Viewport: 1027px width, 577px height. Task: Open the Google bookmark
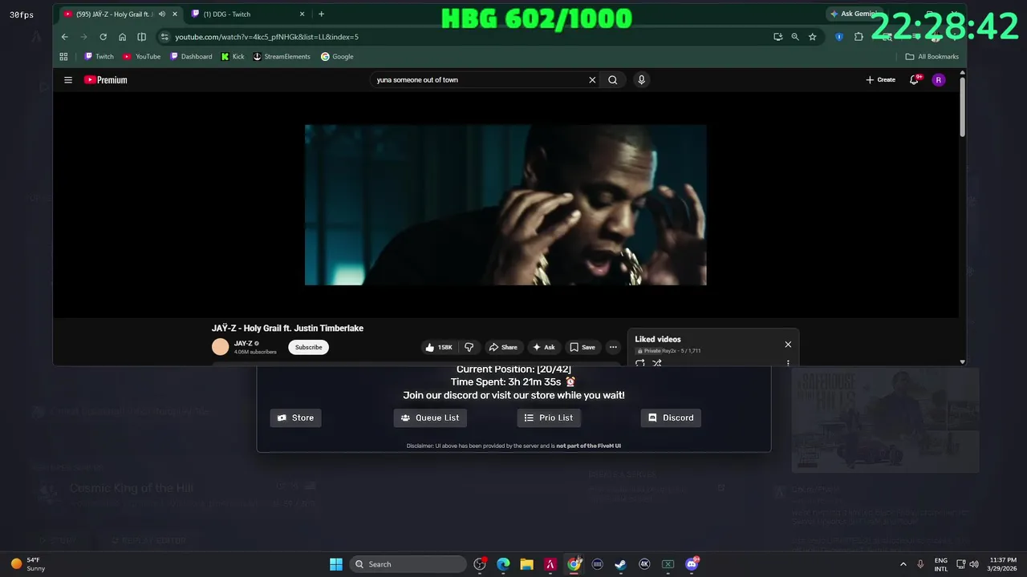[337, 57]
